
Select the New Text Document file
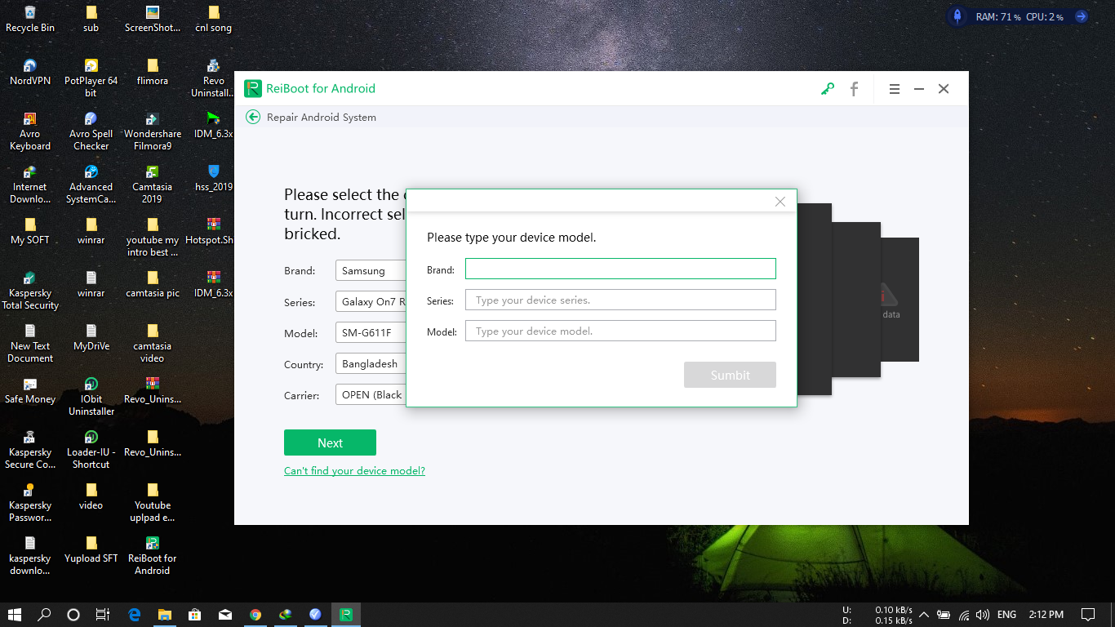coord(30,343)
